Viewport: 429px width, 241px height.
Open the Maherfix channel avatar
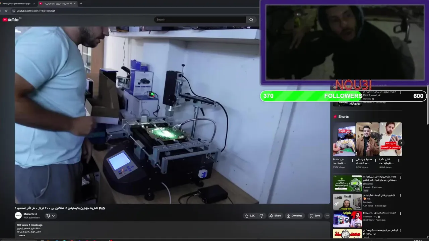click(18, 216)
